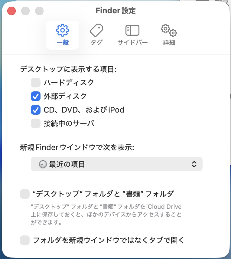Disable the CD、DVD、およびiPod checkbox

click(36, 110)
